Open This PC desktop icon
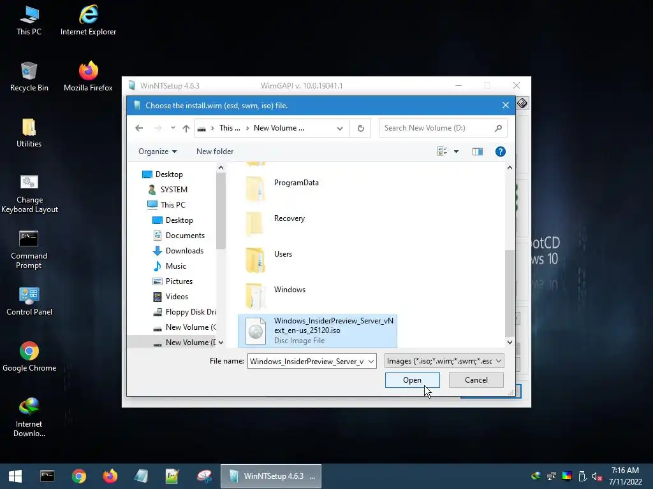The width and height of the screenshot is (653, 489). [29, 20]
